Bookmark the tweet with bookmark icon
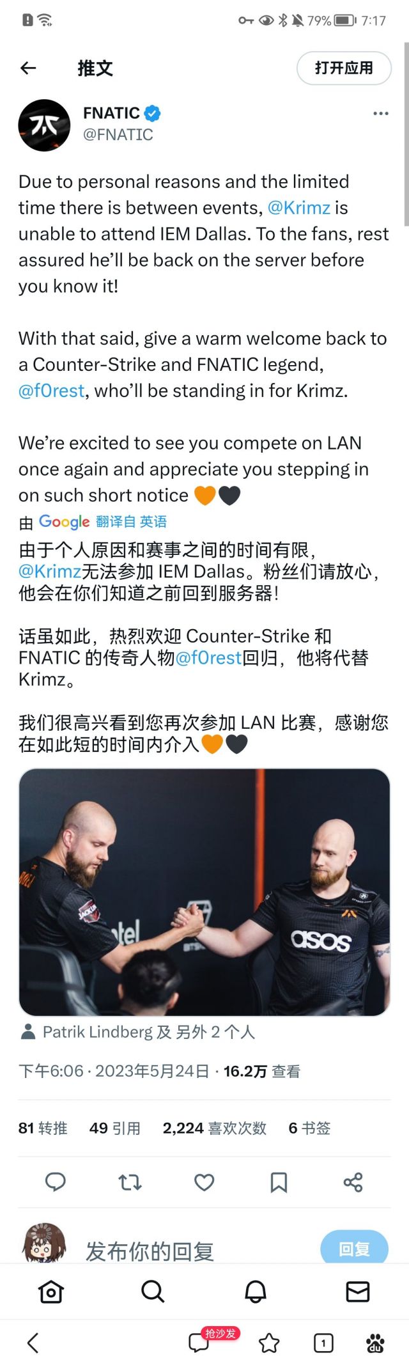 pyautogui.click(x=279, y=1182)
